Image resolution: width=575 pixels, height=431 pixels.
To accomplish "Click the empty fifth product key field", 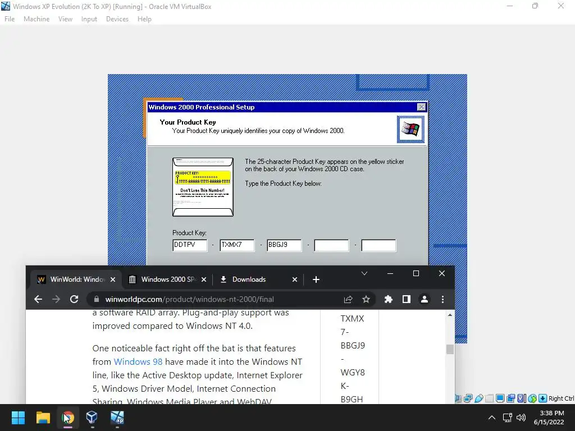I will pyautogui.click(x=378, y=245).
